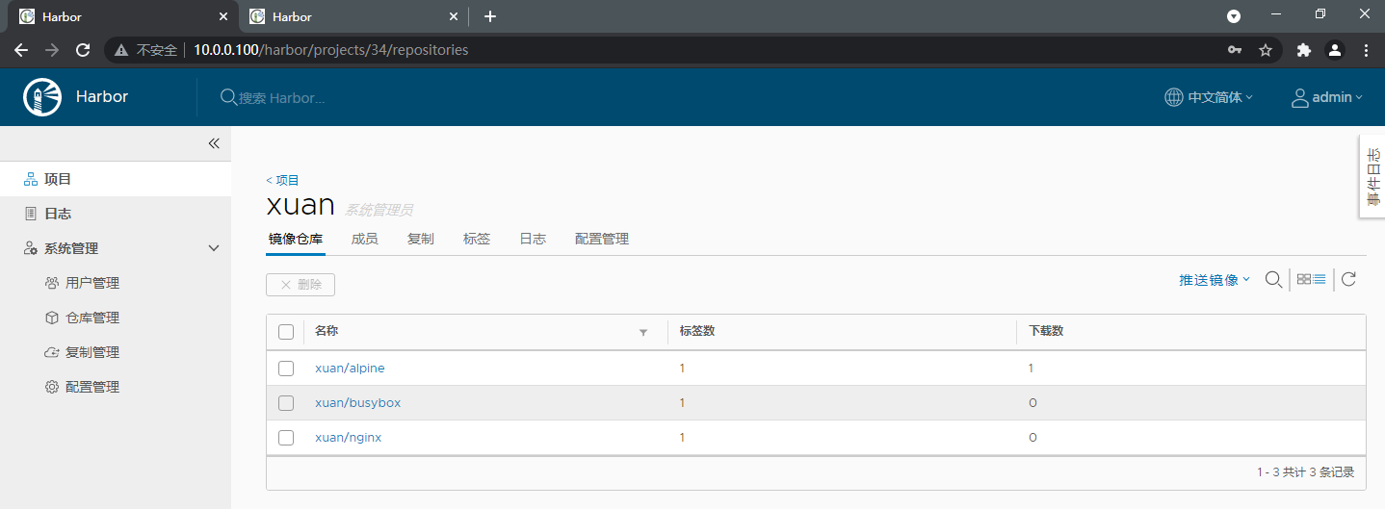Open the 复制 tab
This screenshot has width=1385, height=509.
pos(421,239)
